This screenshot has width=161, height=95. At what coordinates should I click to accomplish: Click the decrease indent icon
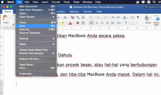coord(113,17)
